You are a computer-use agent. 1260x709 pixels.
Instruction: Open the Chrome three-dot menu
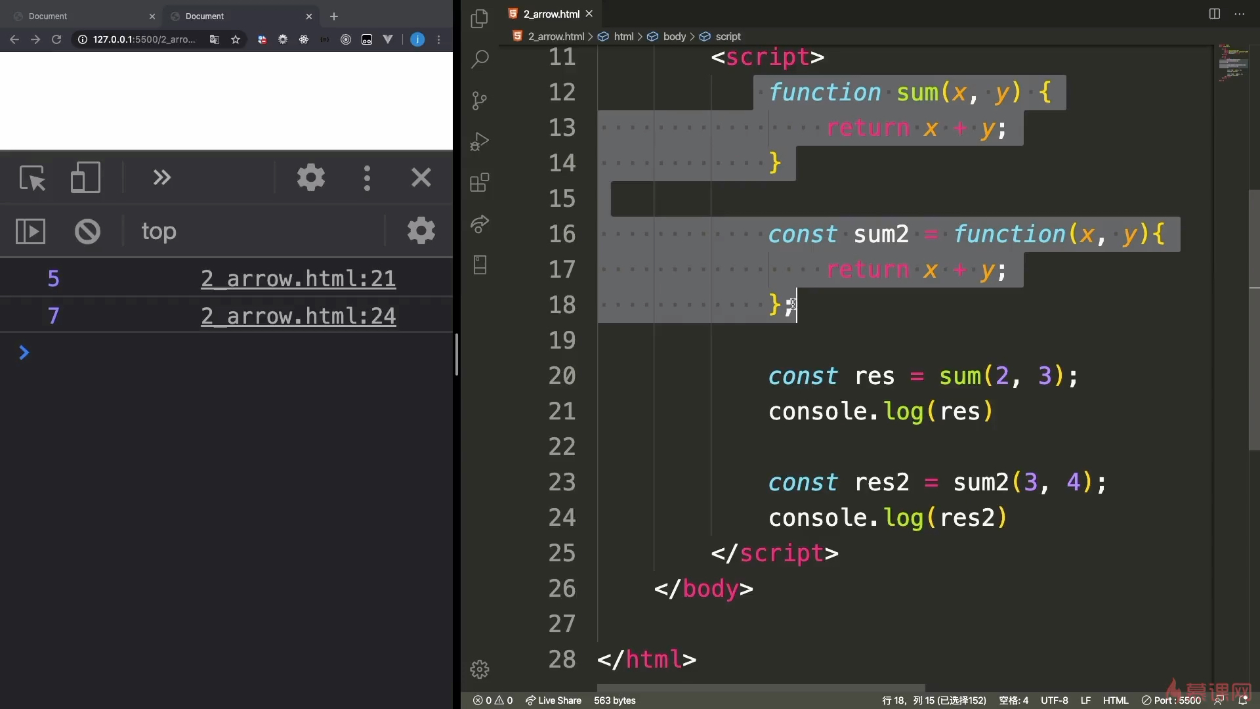tap(439, 39)
